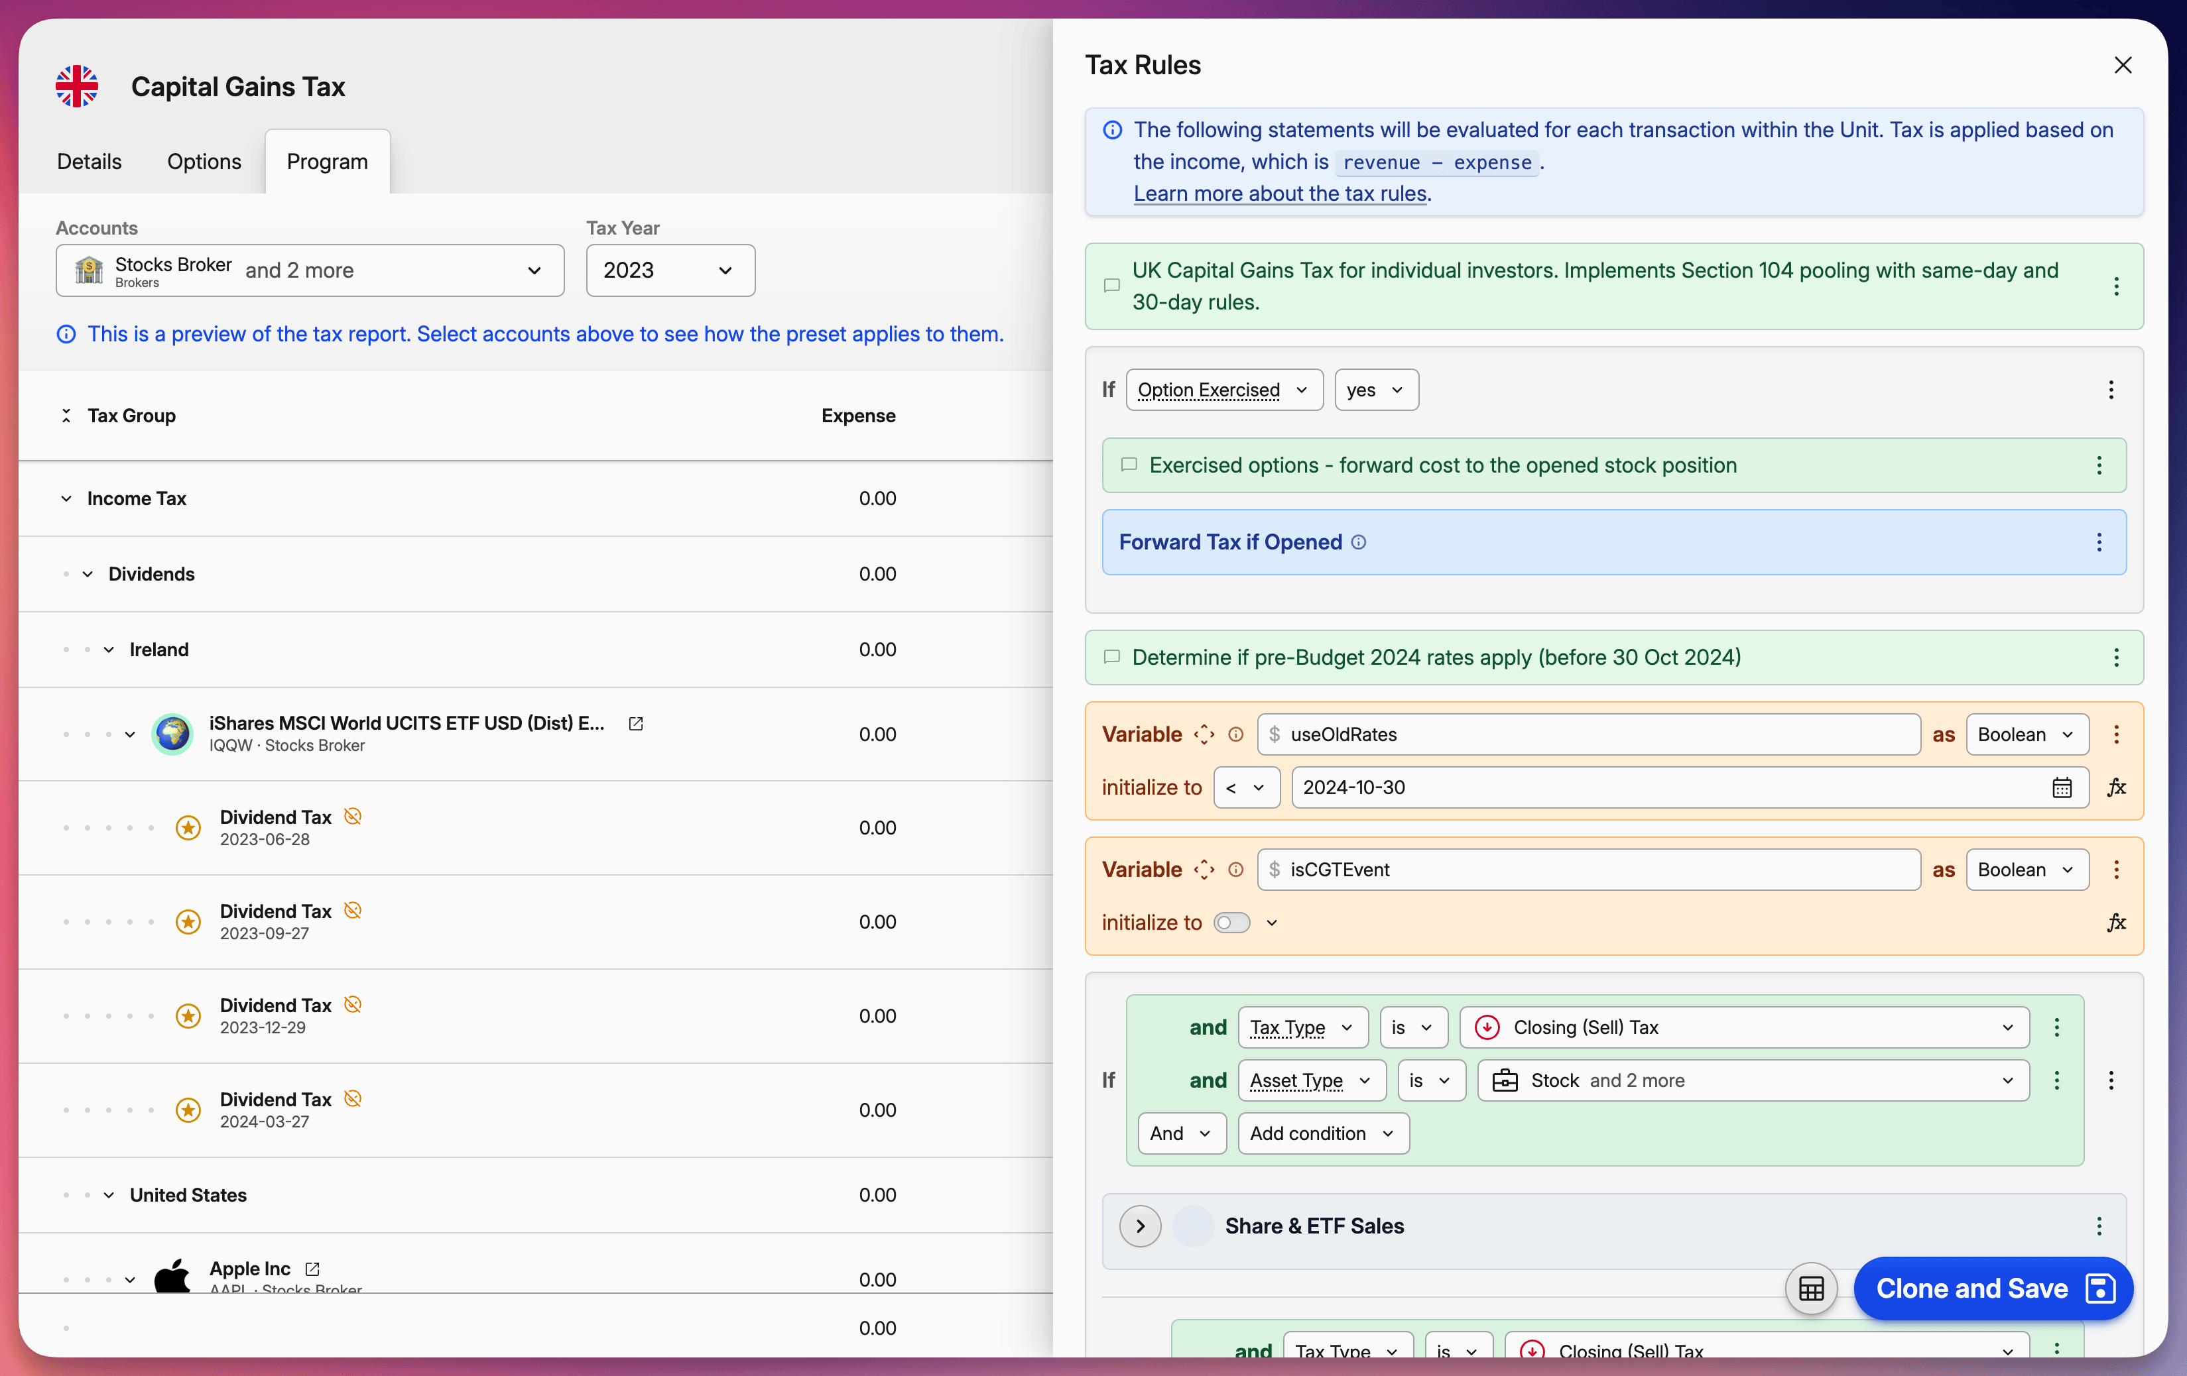Click the Clone and Save button

[1993, 1288]
